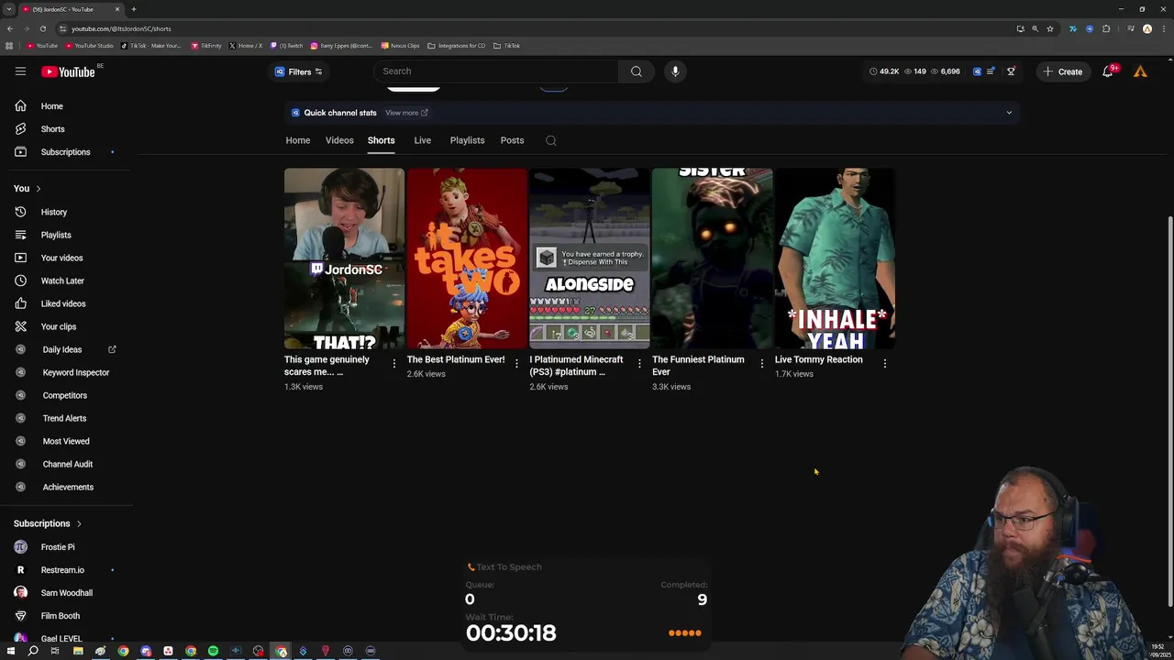Switch to the channel Live tab

422,140
